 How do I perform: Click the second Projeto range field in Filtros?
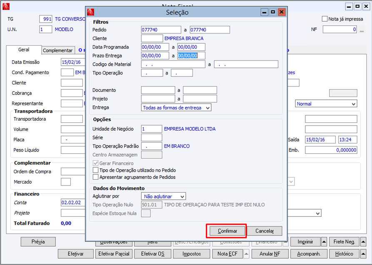(200, 99)
